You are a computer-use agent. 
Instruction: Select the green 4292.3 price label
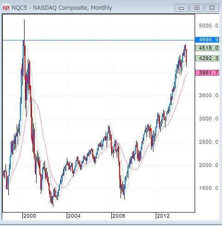tap(207, 58)
